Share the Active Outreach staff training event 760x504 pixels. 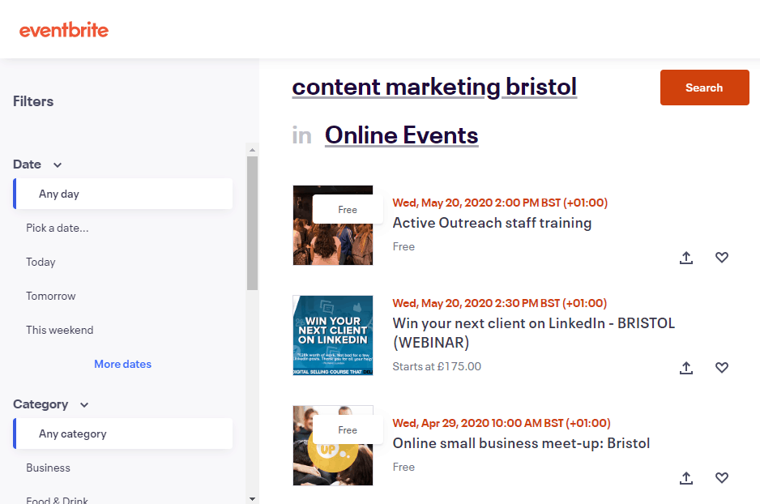[x=685, y=258]
